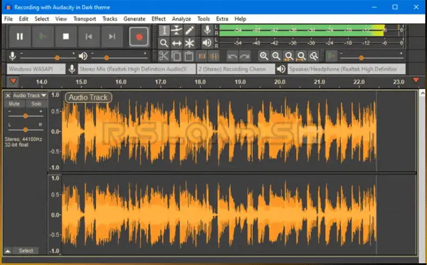Click the Undo arrow
The width and height of the screenshot is (427, 265).
[x=232, y=56]
